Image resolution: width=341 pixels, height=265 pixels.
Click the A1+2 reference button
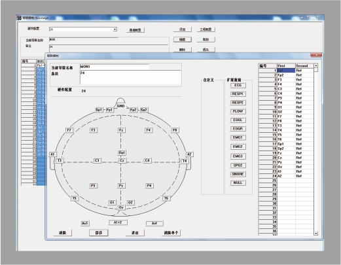(x=118, y=222)
